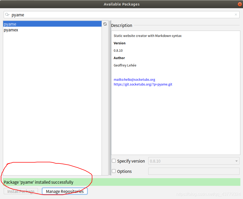Click the Install Package button

[21, 191]
